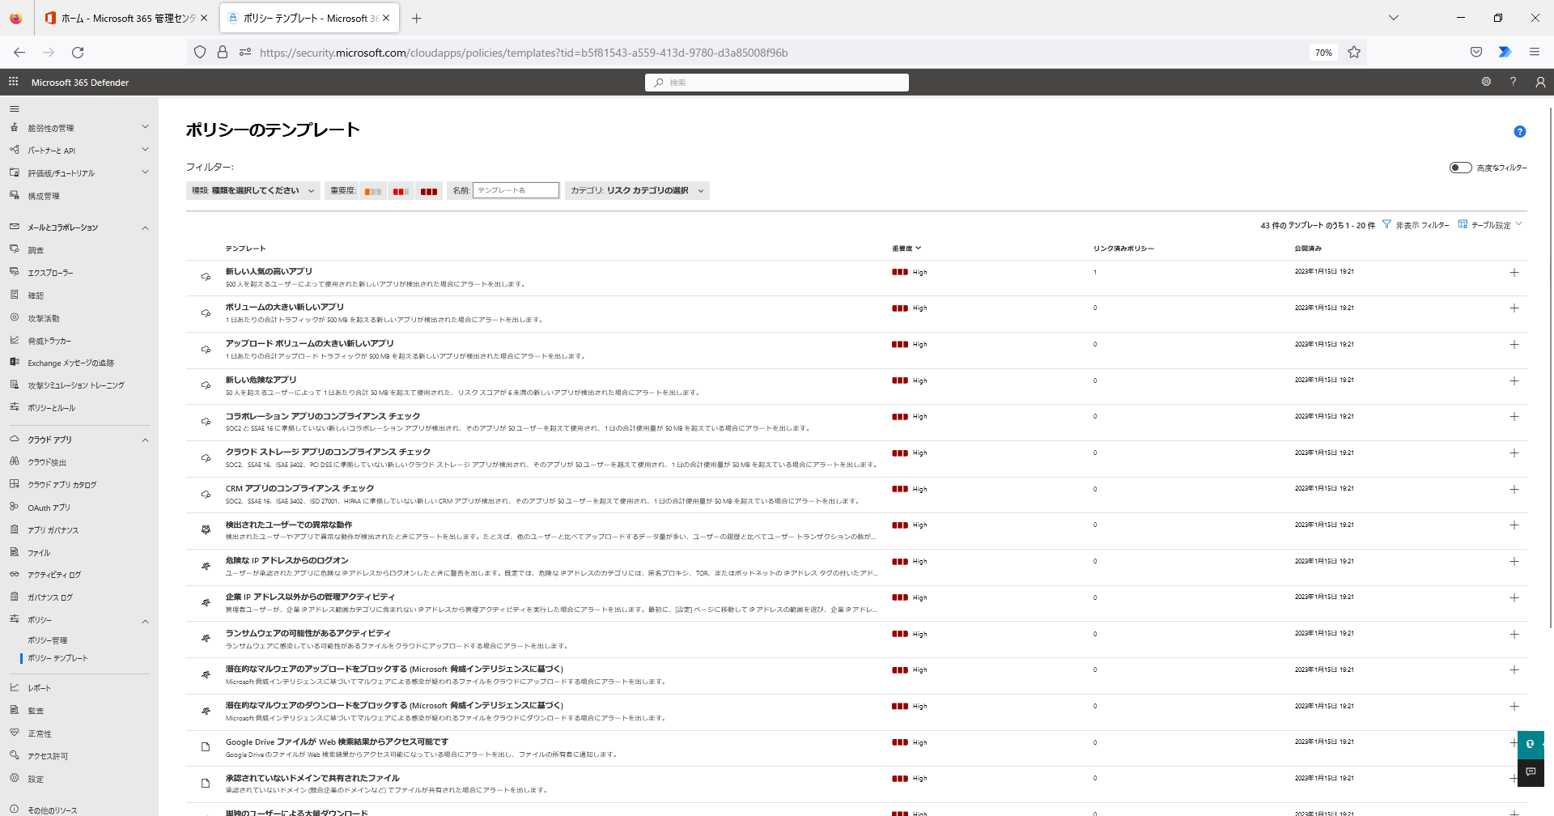Add policy from ボリュームの大きい新しいアプリ plus icon

[1514, 308]
